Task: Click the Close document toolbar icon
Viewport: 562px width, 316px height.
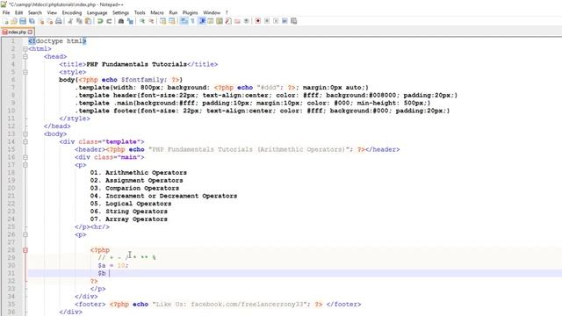Action: 41,21
